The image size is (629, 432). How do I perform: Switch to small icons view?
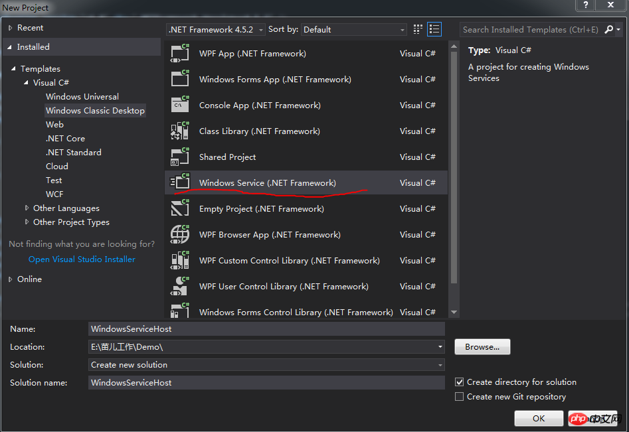418,29
